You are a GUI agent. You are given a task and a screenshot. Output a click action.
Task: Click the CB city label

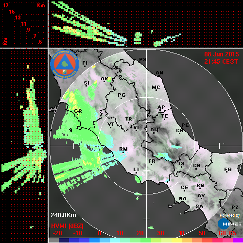197,166
